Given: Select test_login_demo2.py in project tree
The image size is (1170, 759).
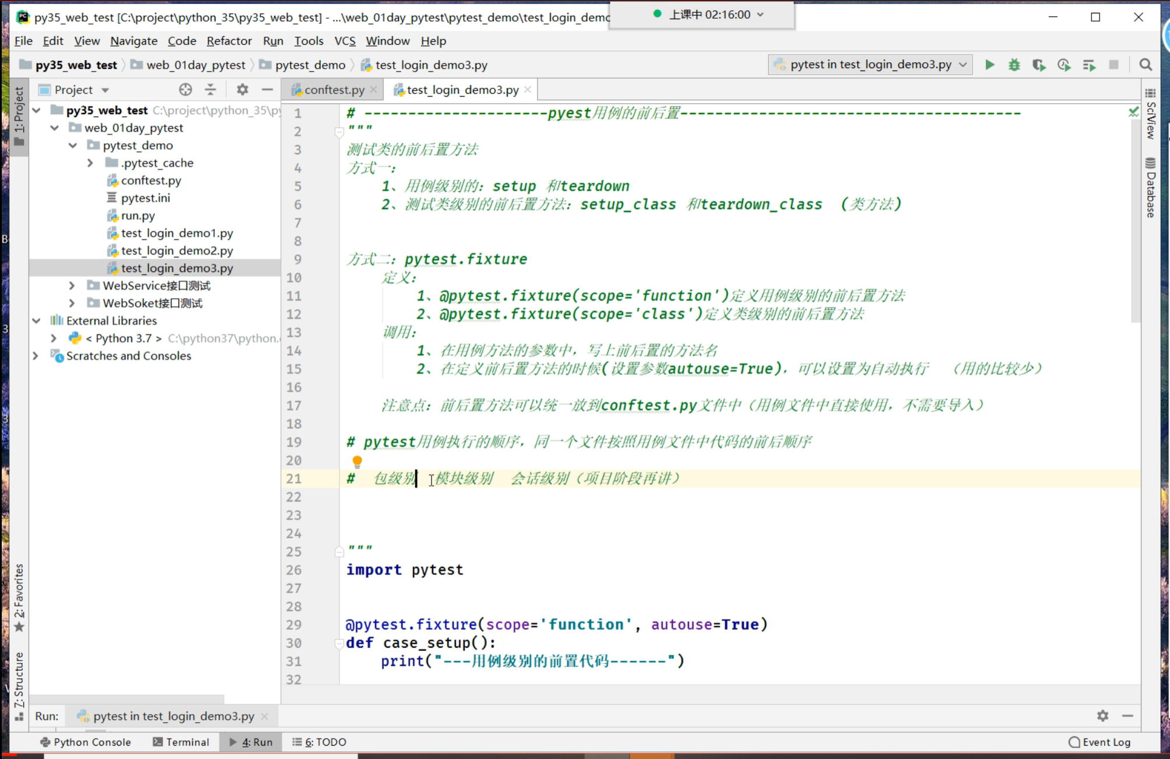Looking at the screenshot, I should click(x=176, y=251).
